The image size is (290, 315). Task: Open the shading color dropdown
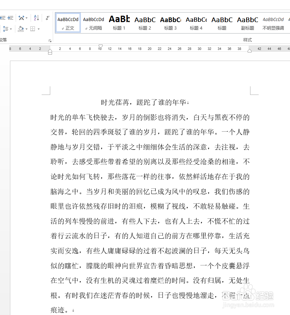(x=26, y=29)
